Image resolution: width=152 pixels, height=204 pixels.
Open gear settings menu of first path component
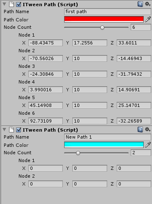tap(148, 4)
